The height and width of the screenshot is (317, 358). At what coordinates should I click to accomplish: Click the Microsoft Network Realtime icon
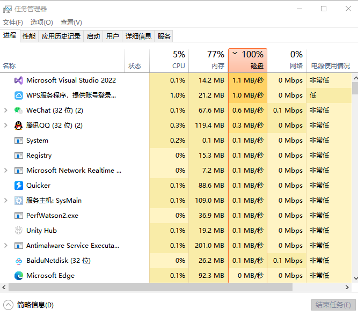click(18, 171)
